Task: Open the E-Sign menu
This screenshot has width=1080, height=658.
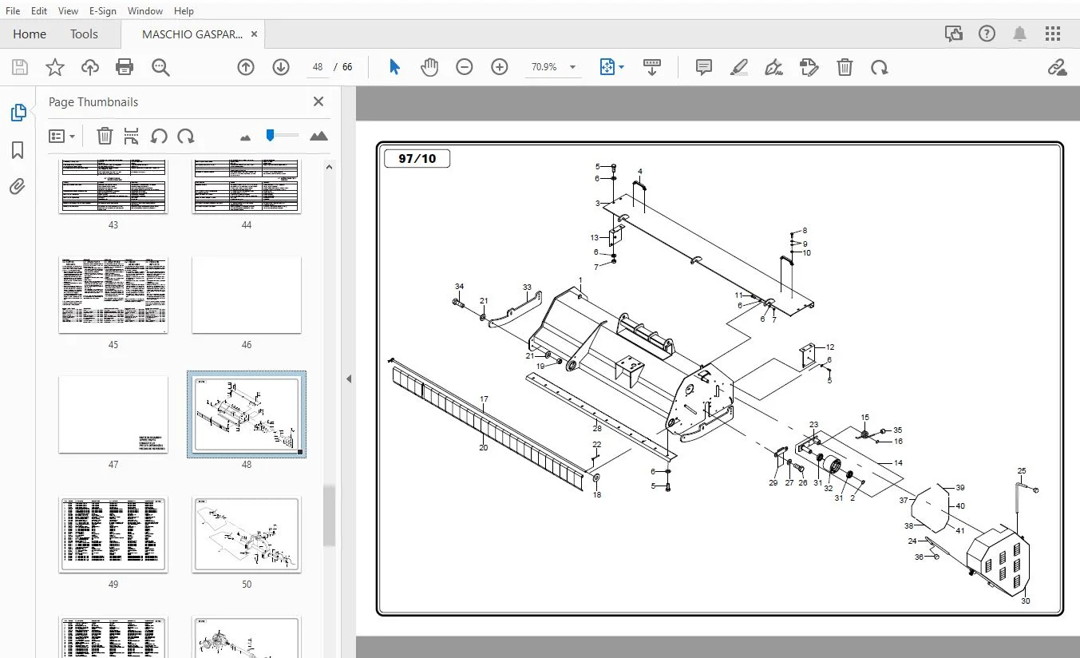Action: tap(103, 10)
